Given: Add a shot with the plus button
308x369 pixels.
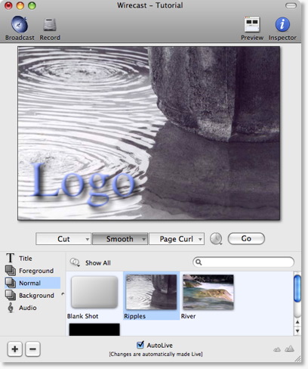Looking at the screenshot, I should pyautogui.click(x=15, y=349).
